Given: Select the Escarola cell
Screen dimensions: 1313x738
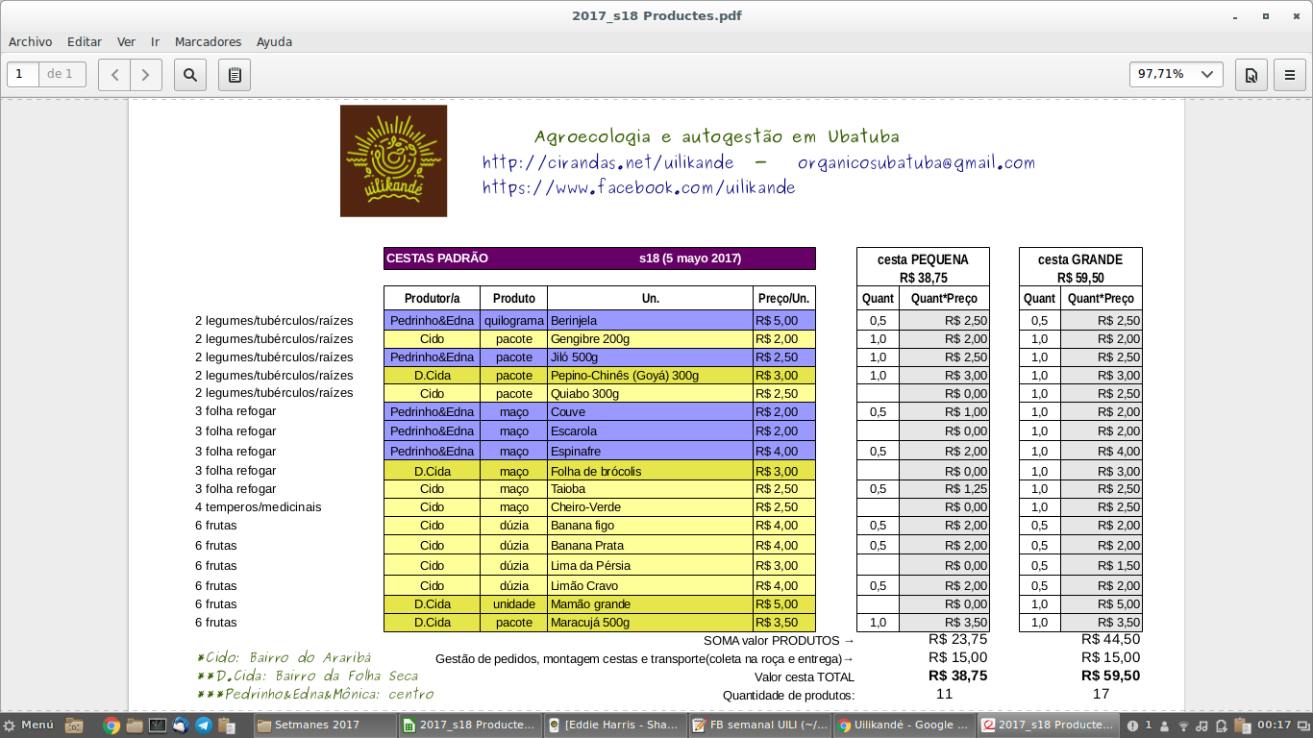Looking at the screenshot, I should [x=650, y=431].
